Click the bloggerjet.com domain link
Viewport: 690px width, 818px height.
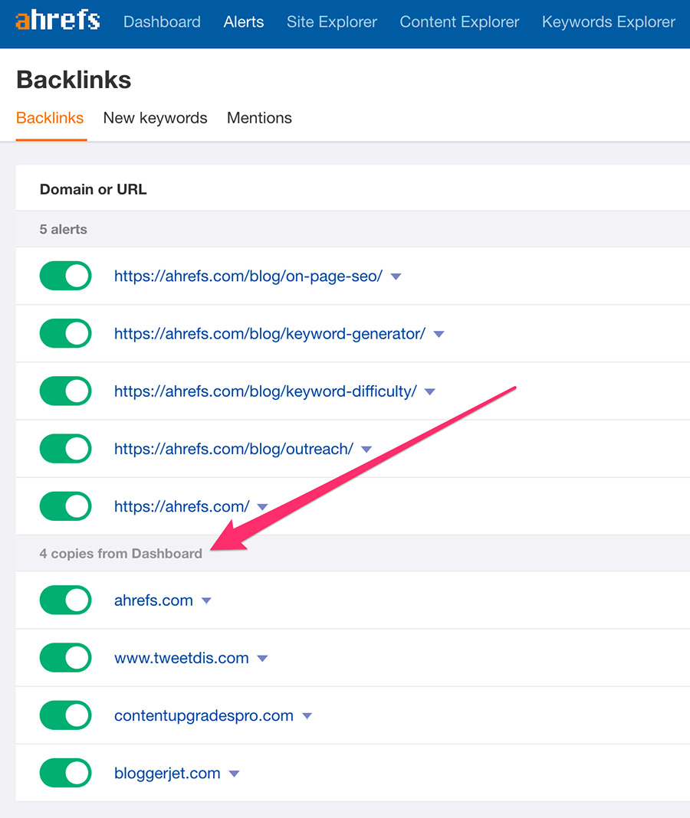coord(167,773)
